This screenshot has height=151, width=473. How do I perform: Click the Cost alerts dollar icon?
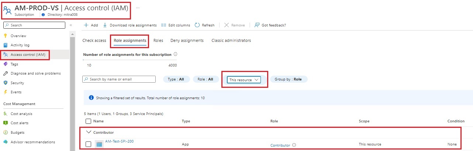tap(5, 123)
